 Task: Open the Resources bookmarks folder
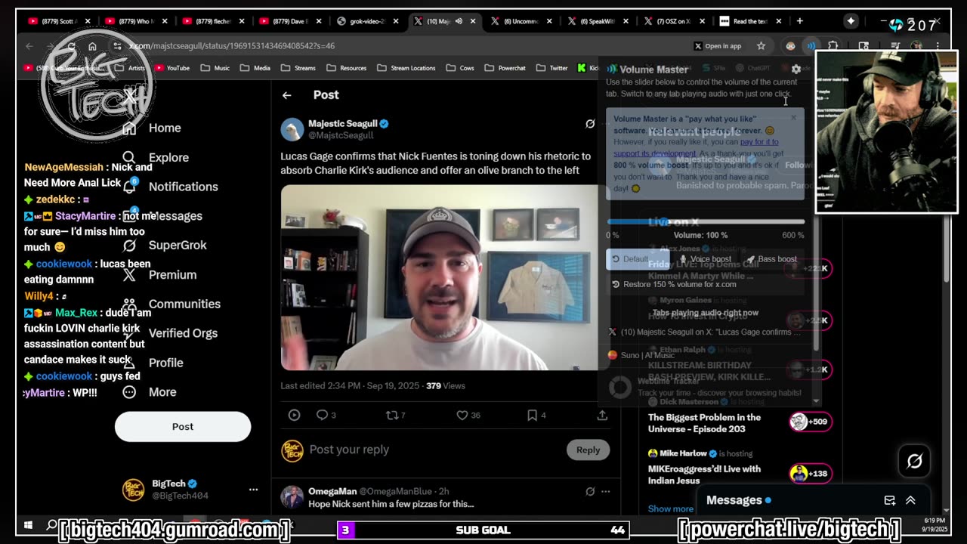point(346,68)
